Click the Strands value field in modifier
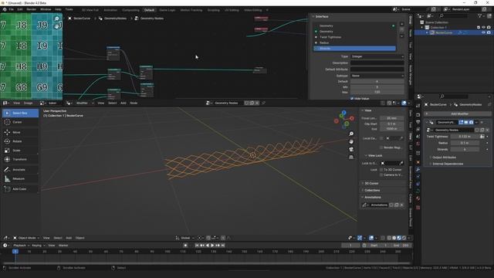 click(x=465, y=149)
